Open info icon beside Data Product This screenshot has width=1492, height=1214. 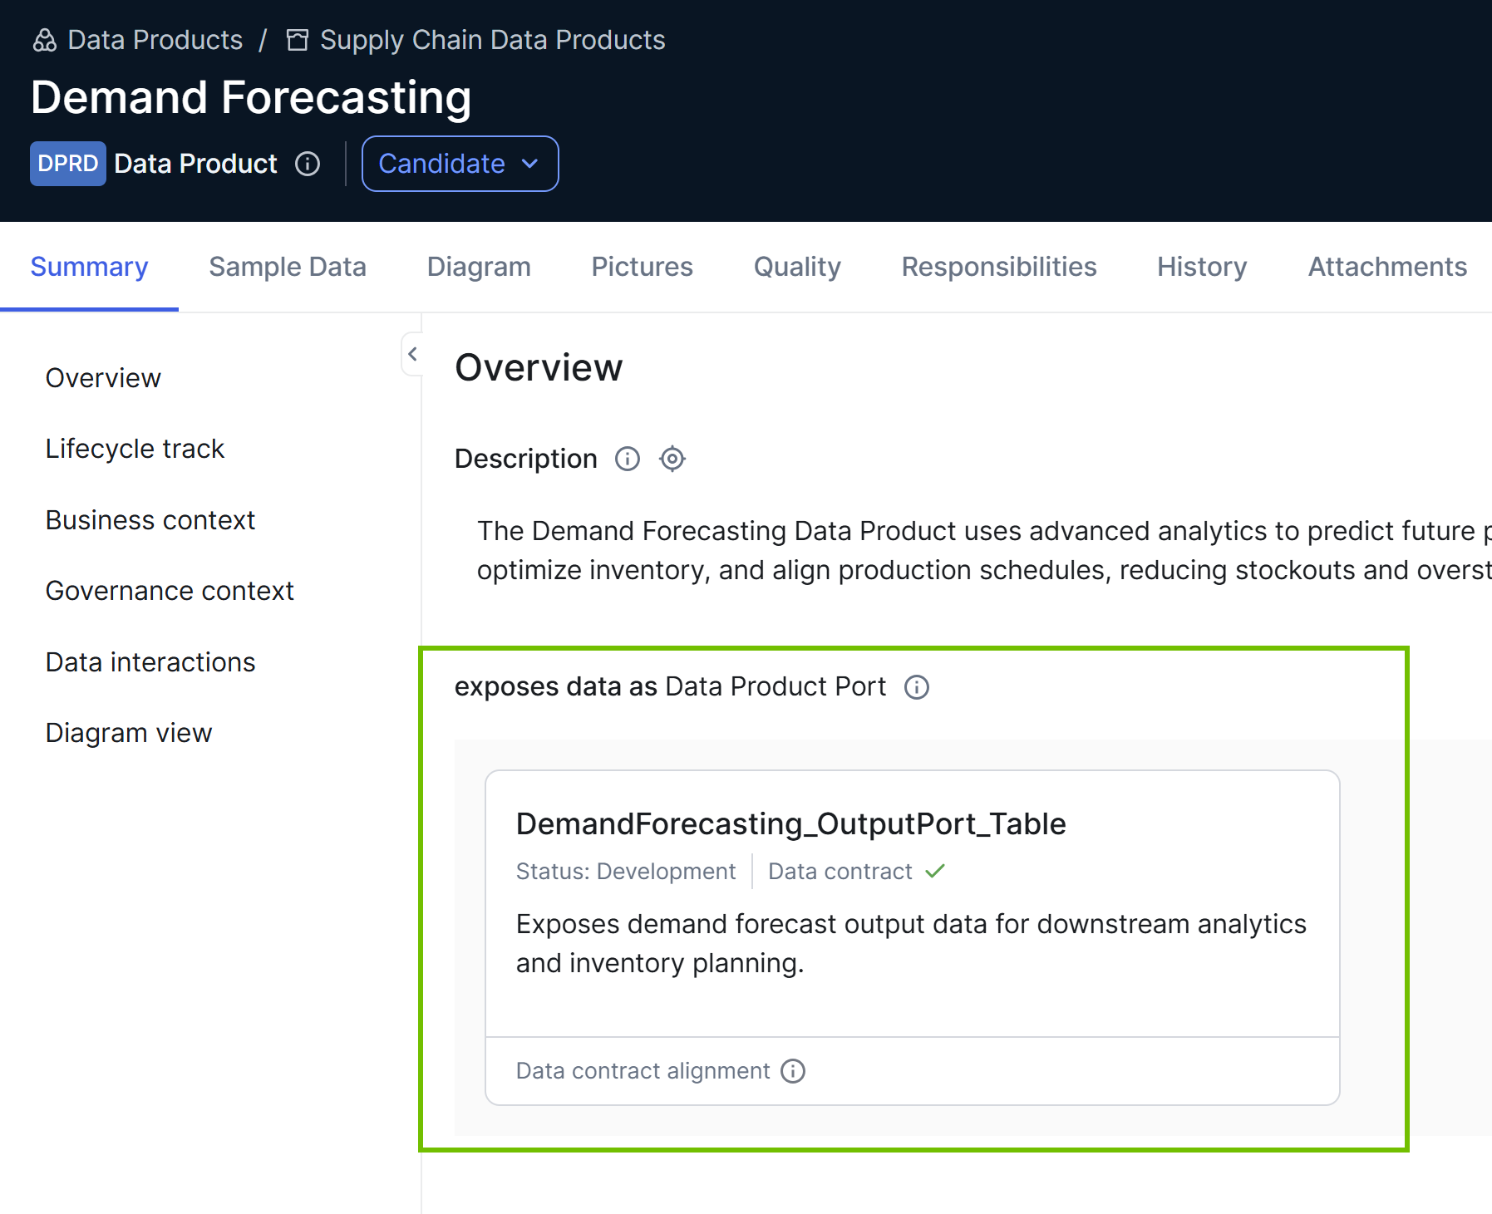[308, 164]
